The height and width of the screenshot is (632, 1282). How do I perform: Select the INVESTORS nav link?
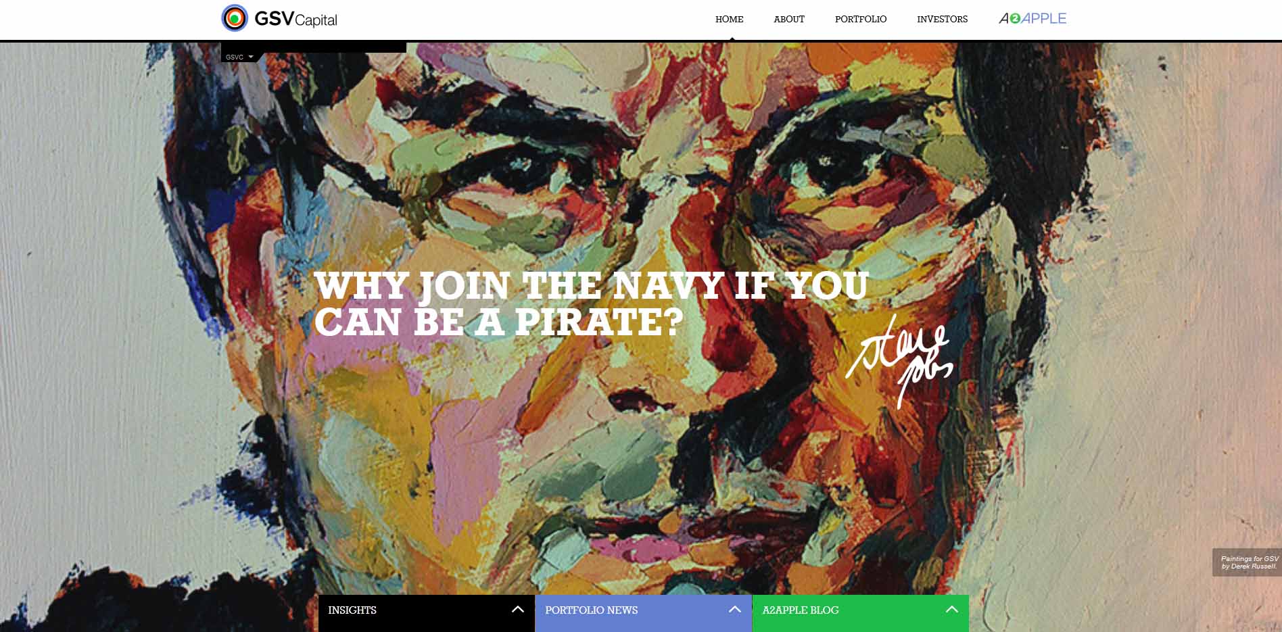coord(942,19)
